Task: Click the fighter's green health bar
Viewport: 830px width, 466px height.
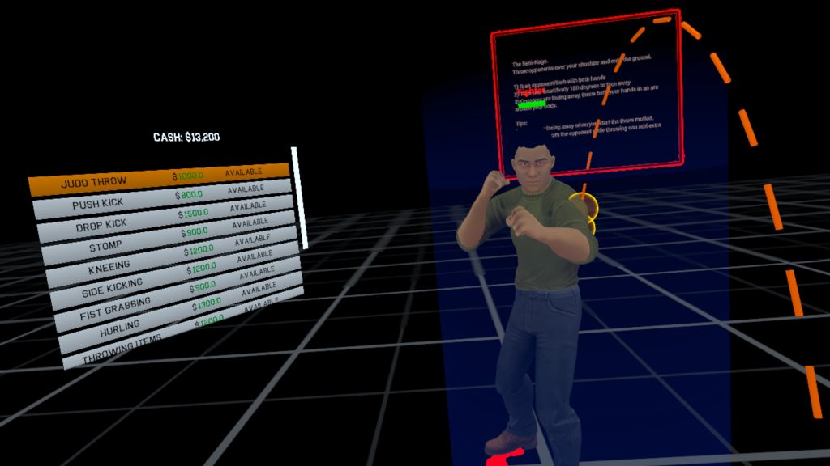Action: (x=532, y=104)
